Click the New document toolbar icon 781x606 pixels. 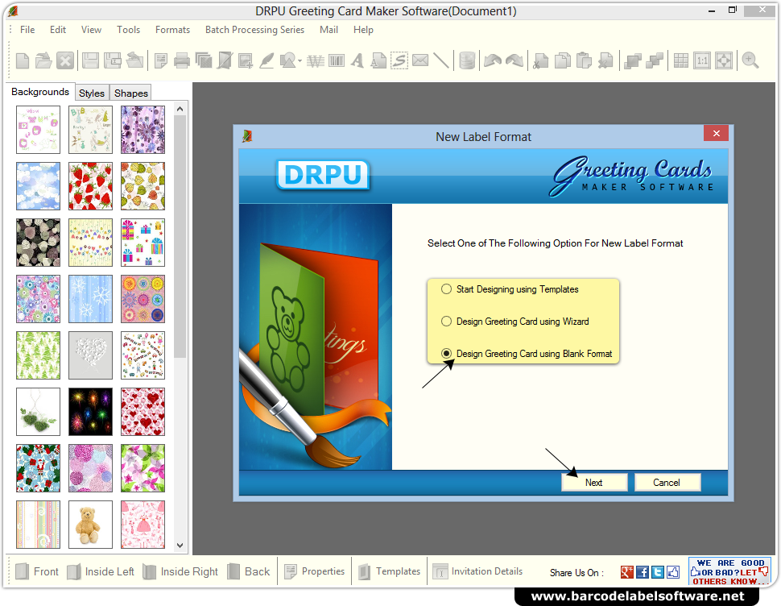pyautogui.click(x=23, y=60)
